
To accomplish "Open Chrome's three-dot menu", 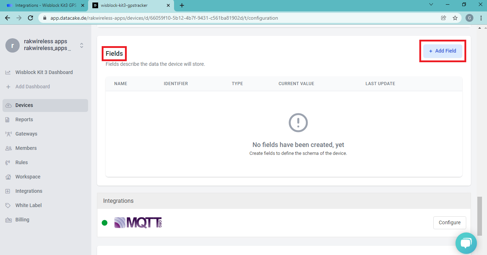I will [x=481, y=18].
